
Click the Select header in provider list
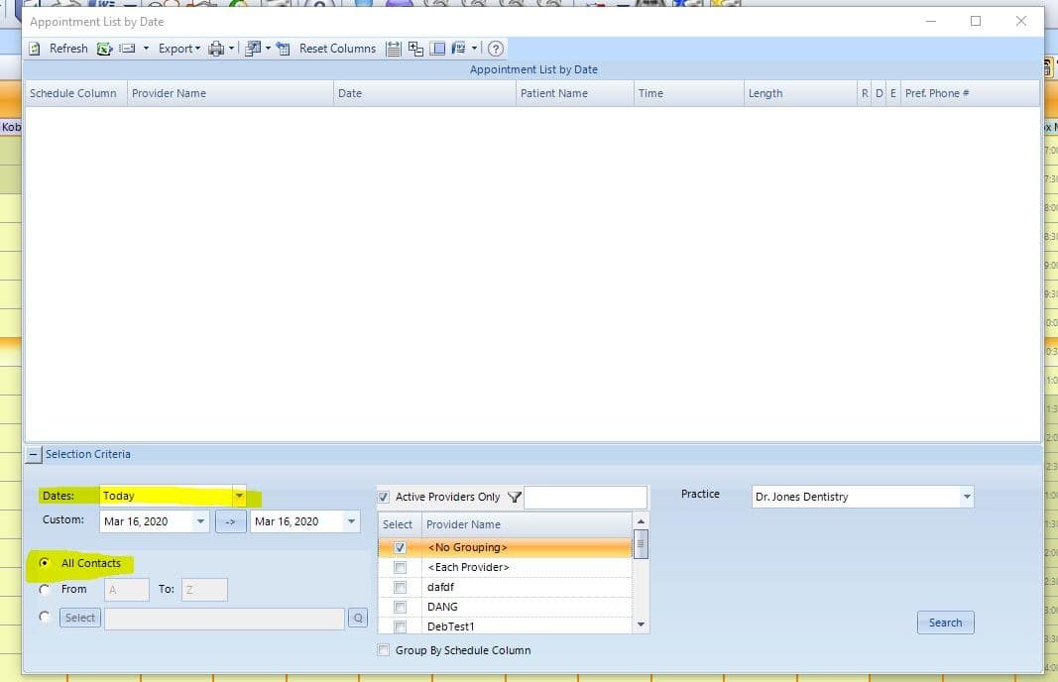click(x=400, y=524)
